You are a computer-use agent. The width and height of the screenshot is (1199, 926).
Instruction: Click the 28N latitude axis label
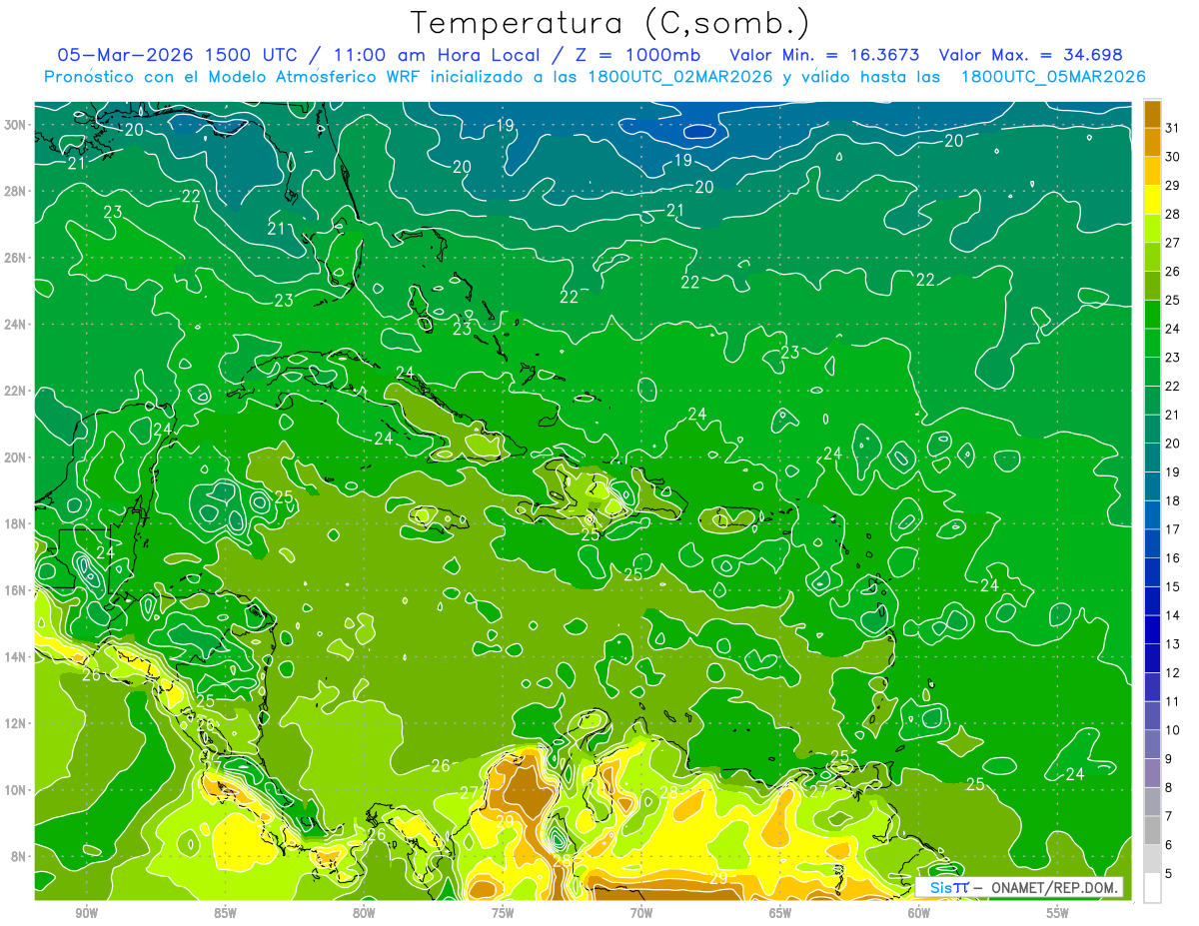15,191
